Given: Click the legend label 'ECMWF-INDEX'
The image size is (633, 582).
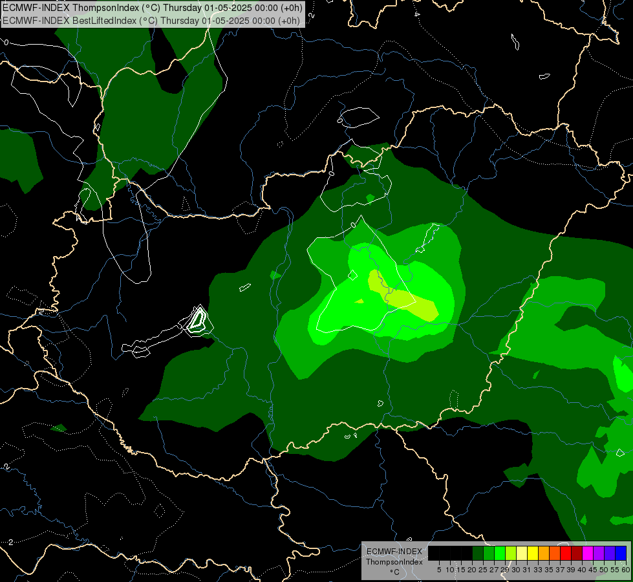Looking at the screenshot, I should pos(394,552).
